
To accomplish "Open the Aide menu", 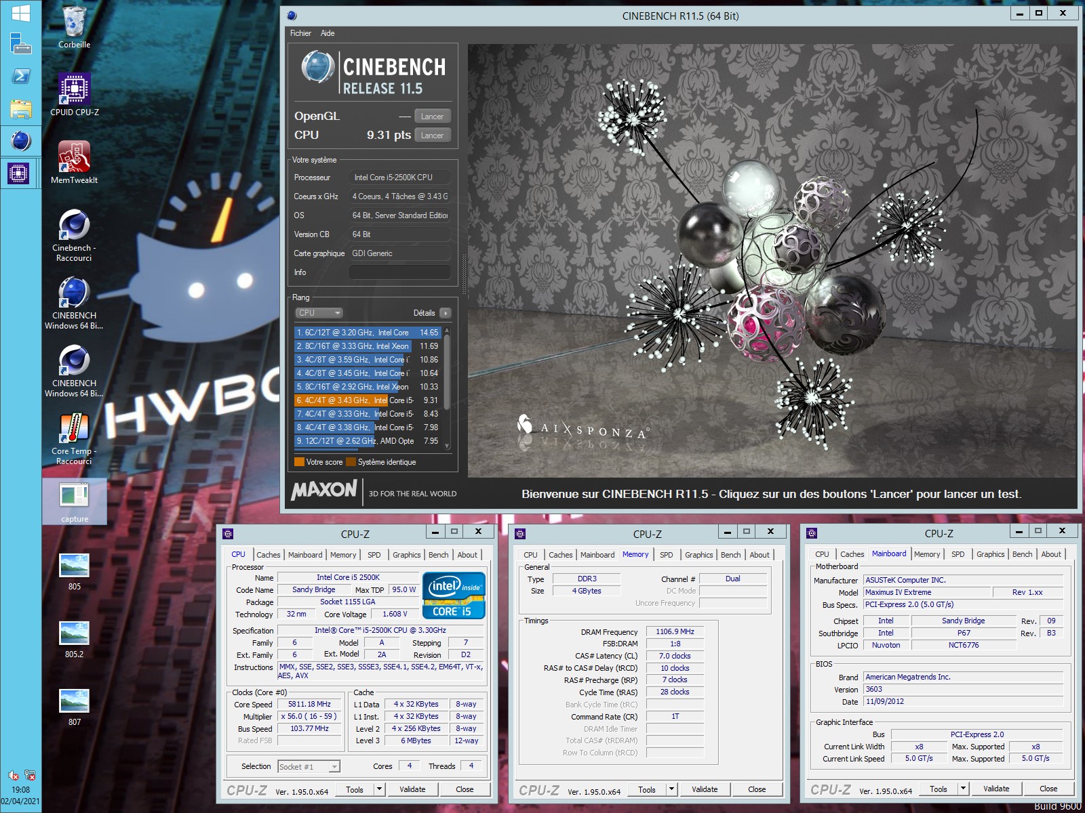I will 328,33.
